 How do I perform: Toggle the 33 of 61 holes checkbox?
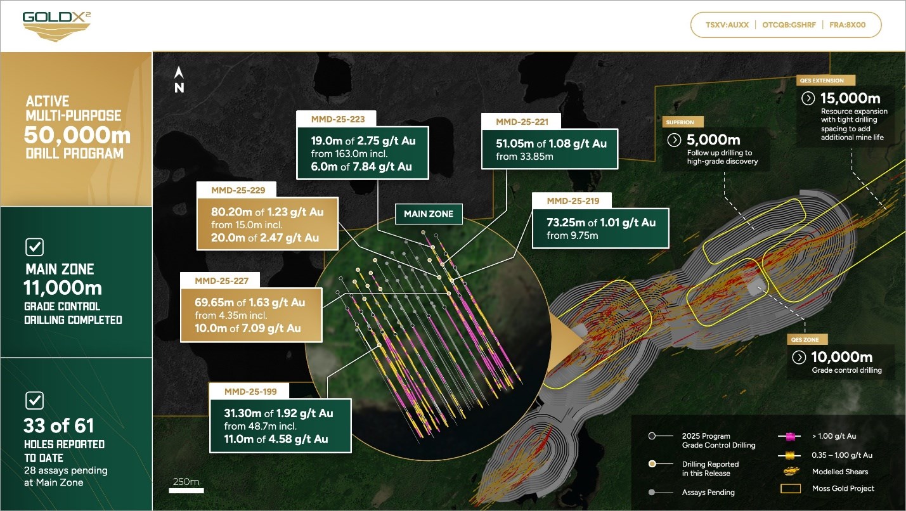click(x=34, y=401)
